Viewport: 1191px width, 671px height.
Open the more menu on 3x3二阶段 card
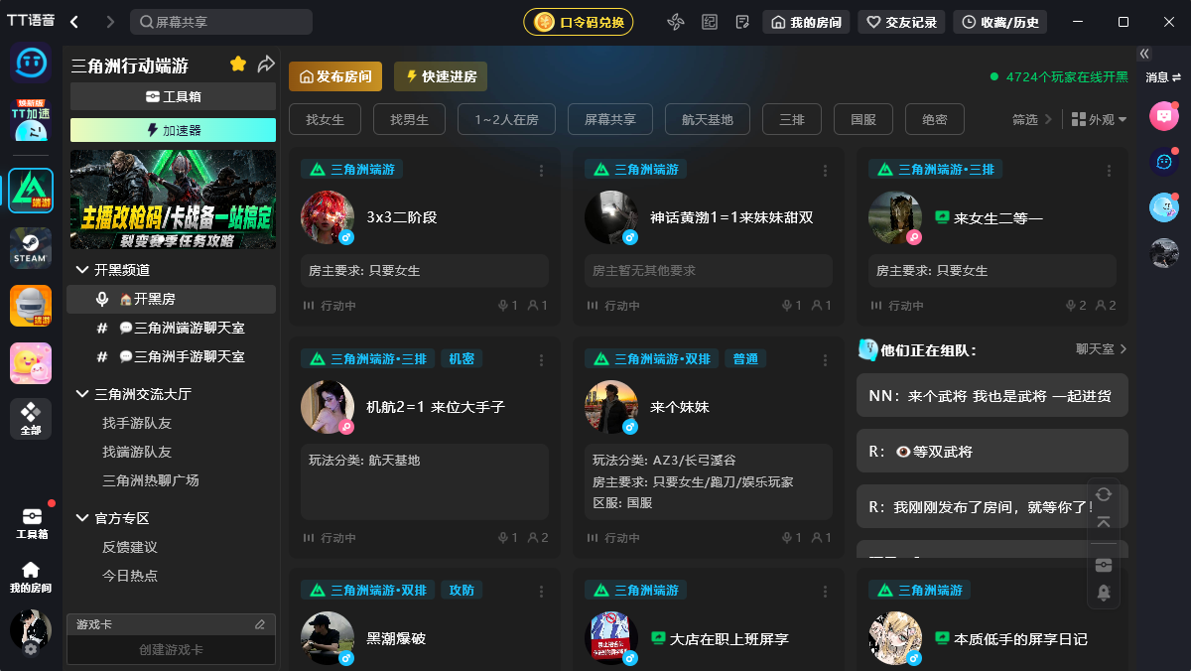tap(542, 171)
